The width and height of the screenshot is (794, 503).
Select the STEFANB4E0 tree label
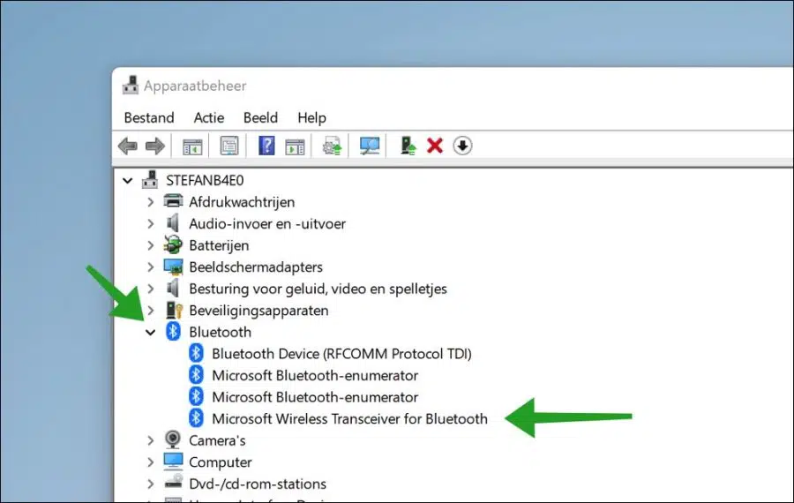205,180
